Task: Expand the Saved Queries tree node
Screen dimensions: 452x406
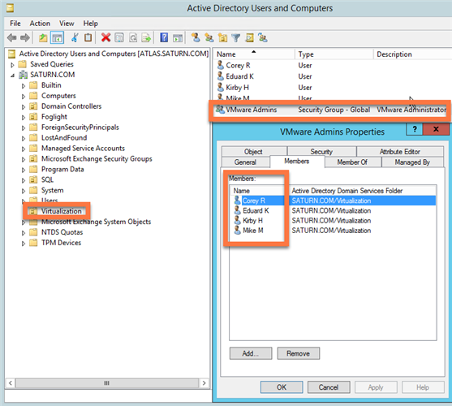Action: click(x=12, y=65)
